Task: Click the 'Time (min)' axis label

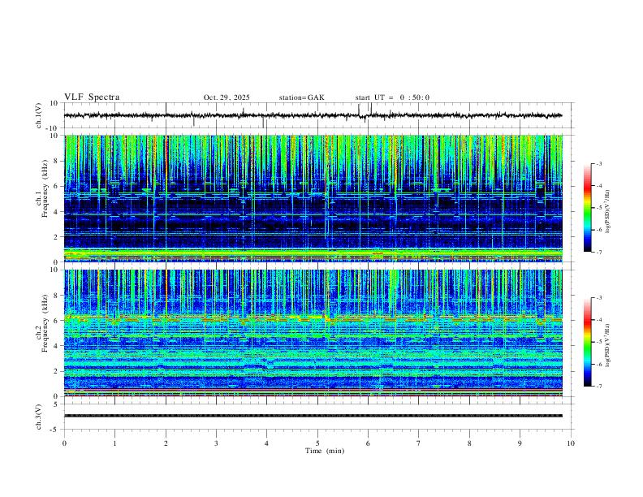Action: coord(325,451)
